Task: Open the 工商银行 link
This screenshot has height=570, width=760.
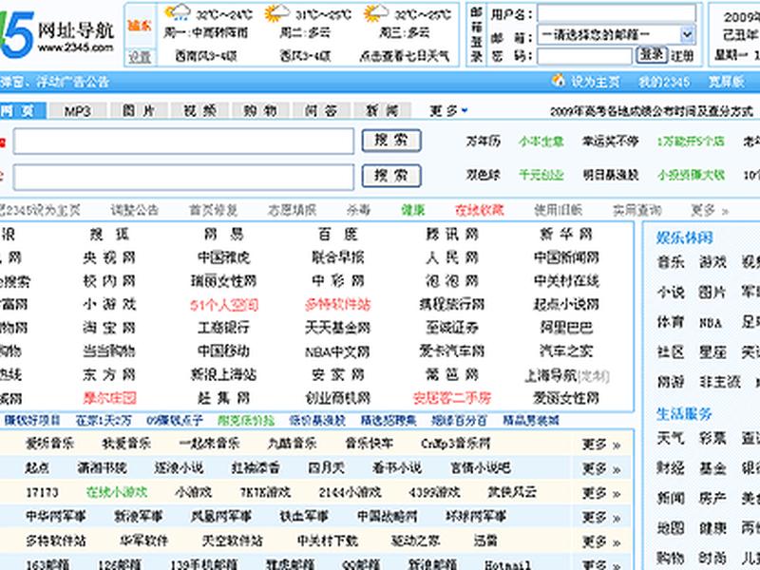Action: pos(223,328)
